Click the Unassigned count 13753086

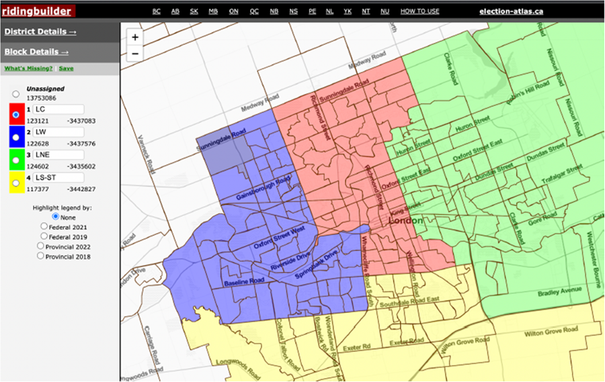tap(41, 98)
